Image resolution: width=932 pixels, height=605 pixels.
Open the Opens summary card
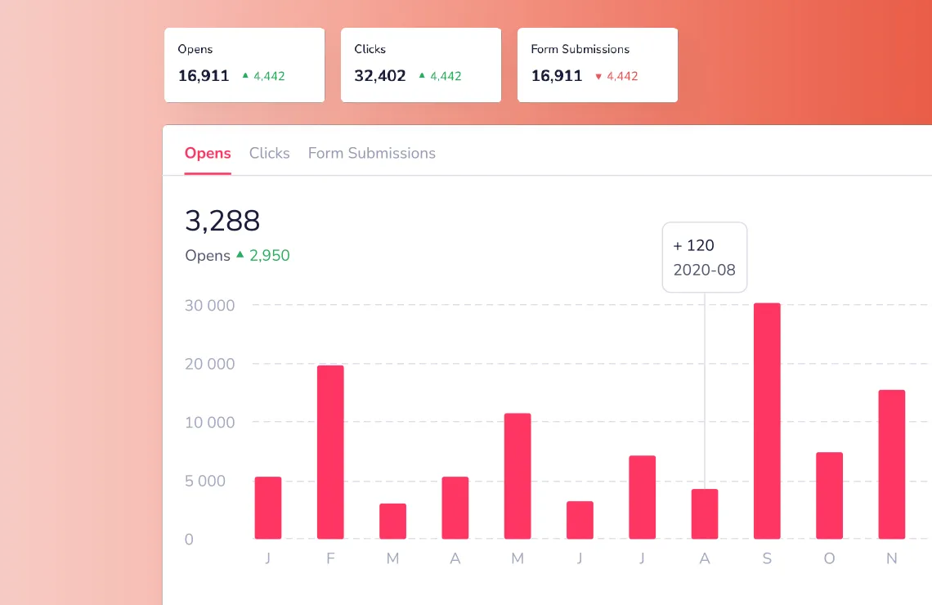(x=244, y=65)
